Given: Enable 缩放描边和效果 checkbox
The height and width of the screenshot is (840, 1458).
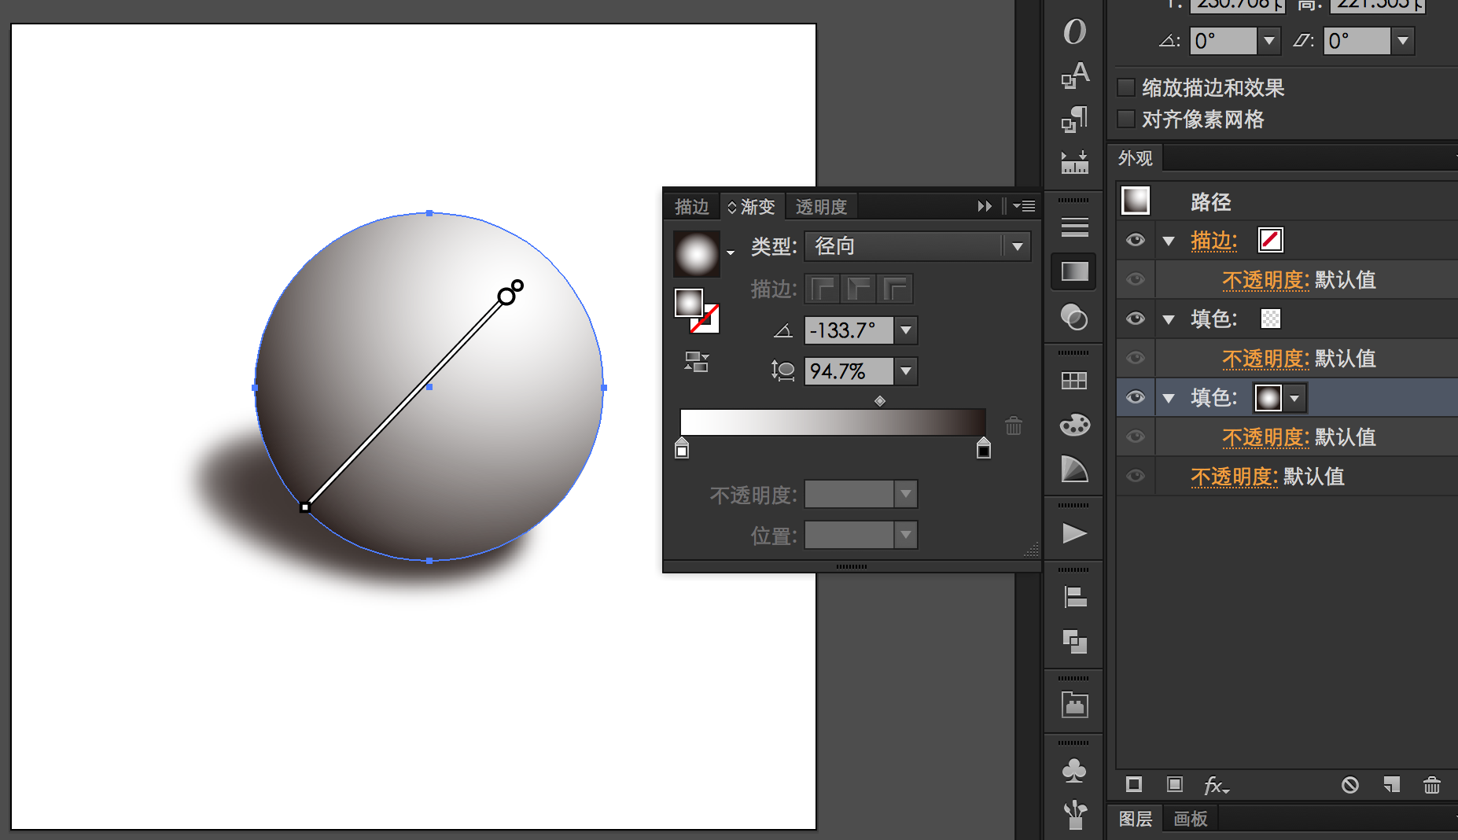Looking at the screenshot, I should pyautogui.click(x=1126, y=87).
